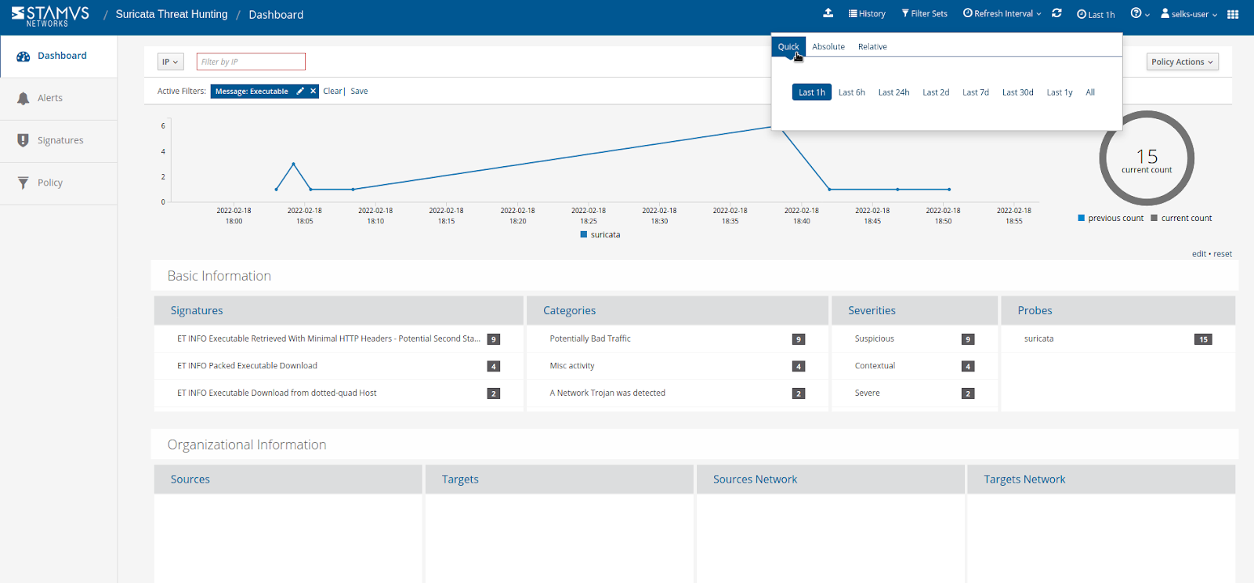
Task: Open Policy in sidebar
Action: (x=59, y=183)
